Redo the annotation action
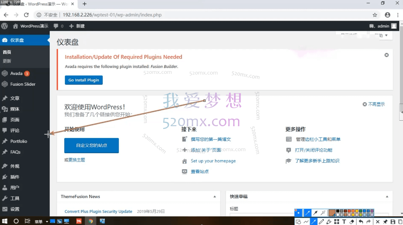Screen dimensions: 403x225 pyautogui.click(x=368, y=221)
